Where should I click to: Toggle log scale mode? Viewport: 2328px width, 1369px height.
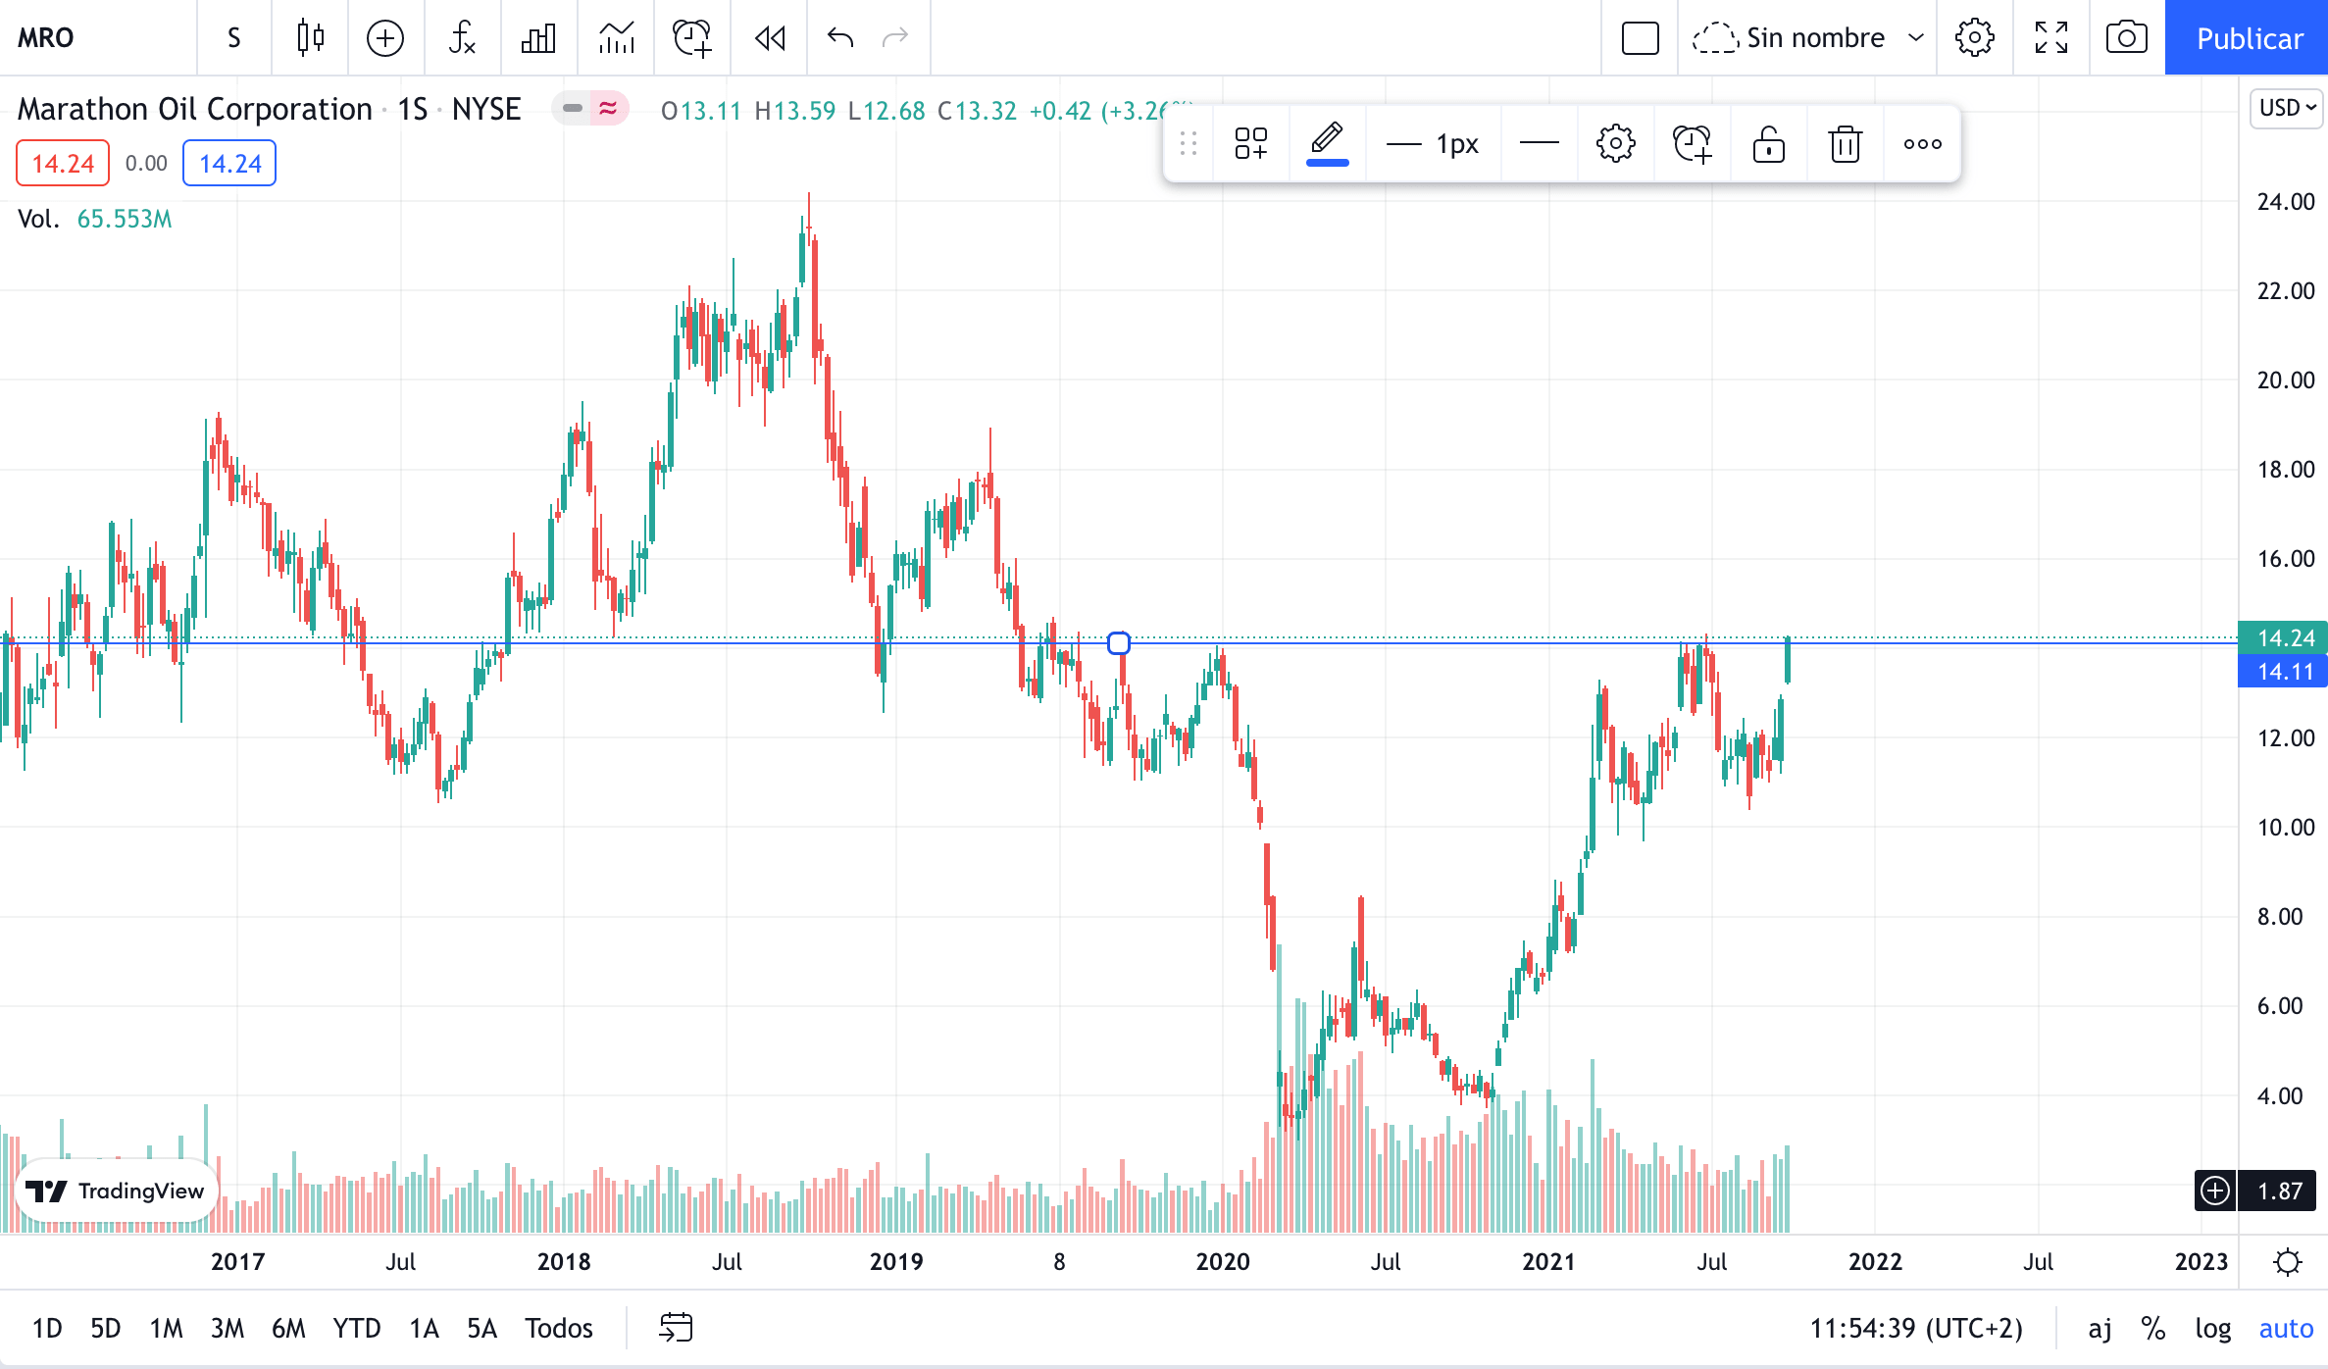click(x=2213, y=1328)
